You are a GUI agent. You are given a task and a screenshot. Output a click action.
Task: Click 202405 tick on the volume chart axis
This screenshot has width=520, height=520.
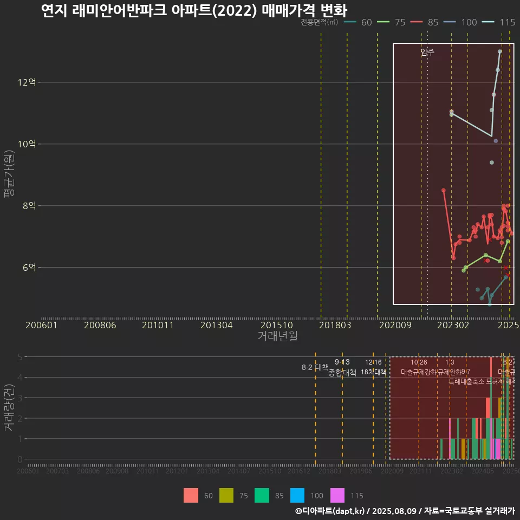point(483,471)
